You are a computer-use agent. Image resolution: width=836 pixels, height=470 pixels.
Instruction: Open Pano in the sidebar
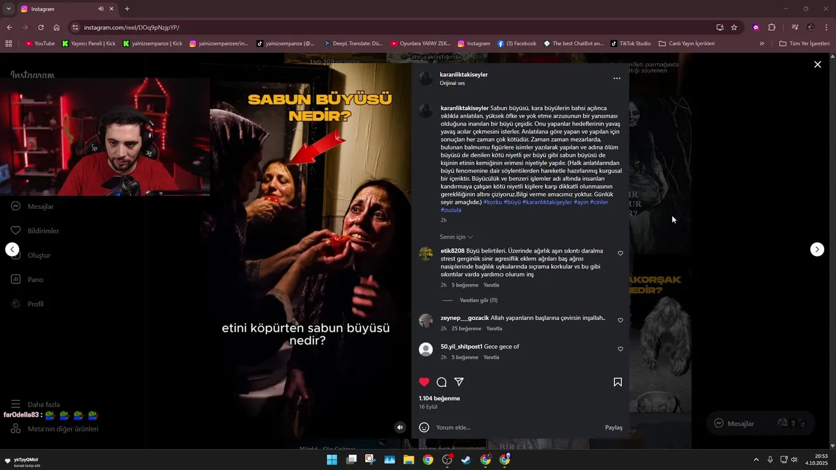[x=27, y=279]
